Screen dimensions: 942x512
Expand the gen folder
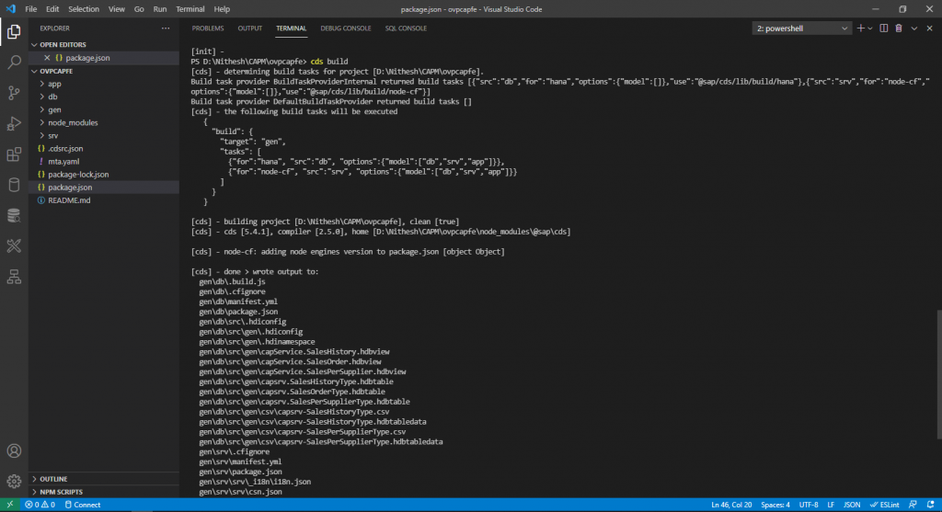(103, 109)
